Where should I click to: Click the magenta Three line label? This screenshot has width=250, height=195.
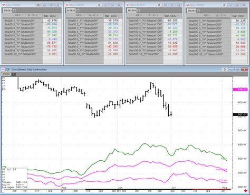(x=223, y=180)
